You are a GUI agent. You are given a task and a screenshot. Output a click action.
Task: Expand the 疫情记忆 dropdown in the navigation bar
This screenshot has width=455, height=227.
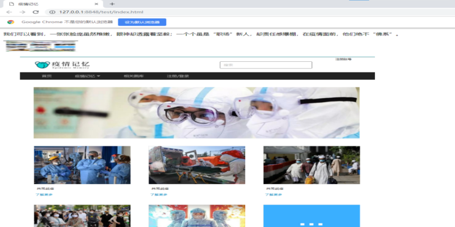(88, 76)
